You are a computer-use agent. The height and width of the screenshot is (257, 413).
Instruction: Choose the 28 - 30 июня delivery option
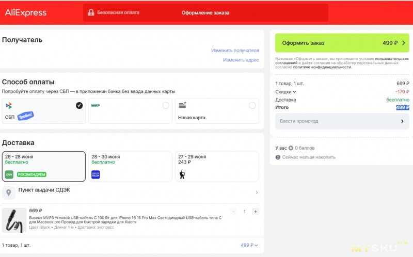(x=130, y=166)
